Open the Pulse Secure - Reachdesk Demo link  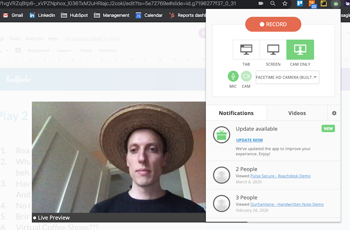pos(280,176)
